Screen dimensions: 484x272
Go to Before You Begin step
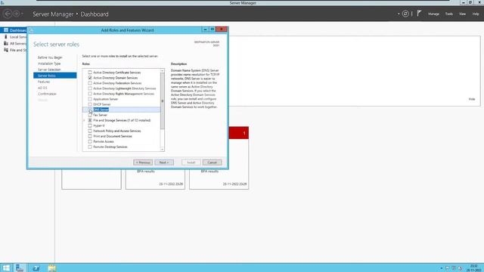pyautogui.click(x=50, y=57)
